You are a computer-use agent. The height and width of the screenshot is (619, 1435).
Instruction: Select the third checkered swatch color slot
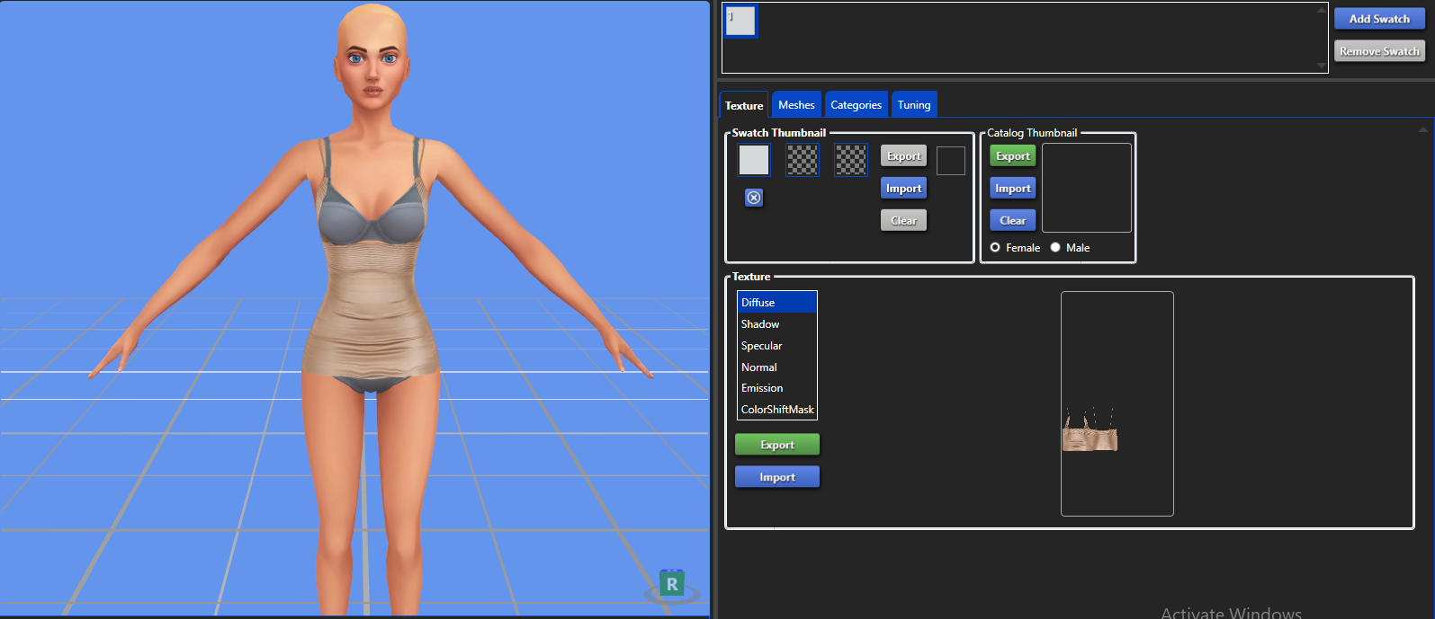click(x=851, y=160)
